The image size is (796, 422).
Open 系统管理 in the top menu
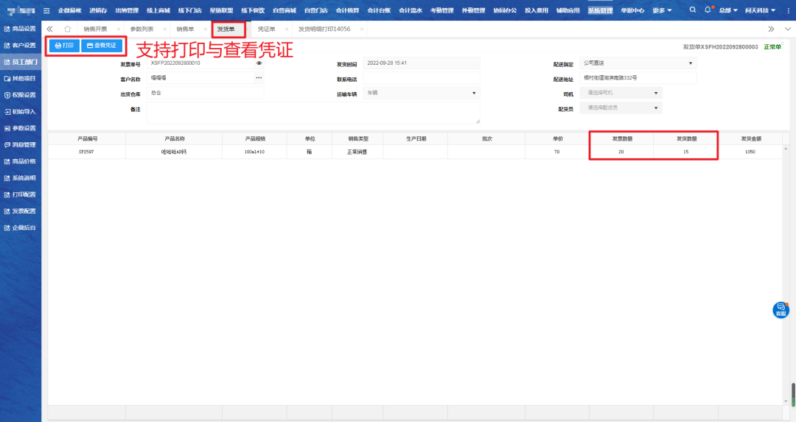(x=600, y=10)
